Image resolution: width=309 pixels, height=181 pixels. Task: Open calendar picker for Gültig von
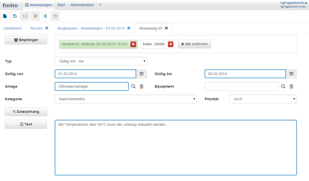pyautogui.click(x=141, y=74)
